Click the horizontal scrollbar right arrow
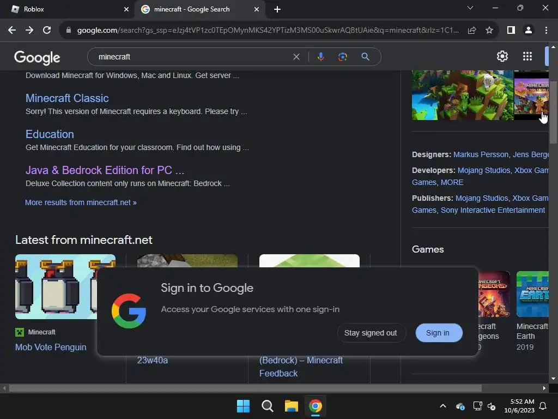Screen dimensions: 558x419 coord(544,388)
